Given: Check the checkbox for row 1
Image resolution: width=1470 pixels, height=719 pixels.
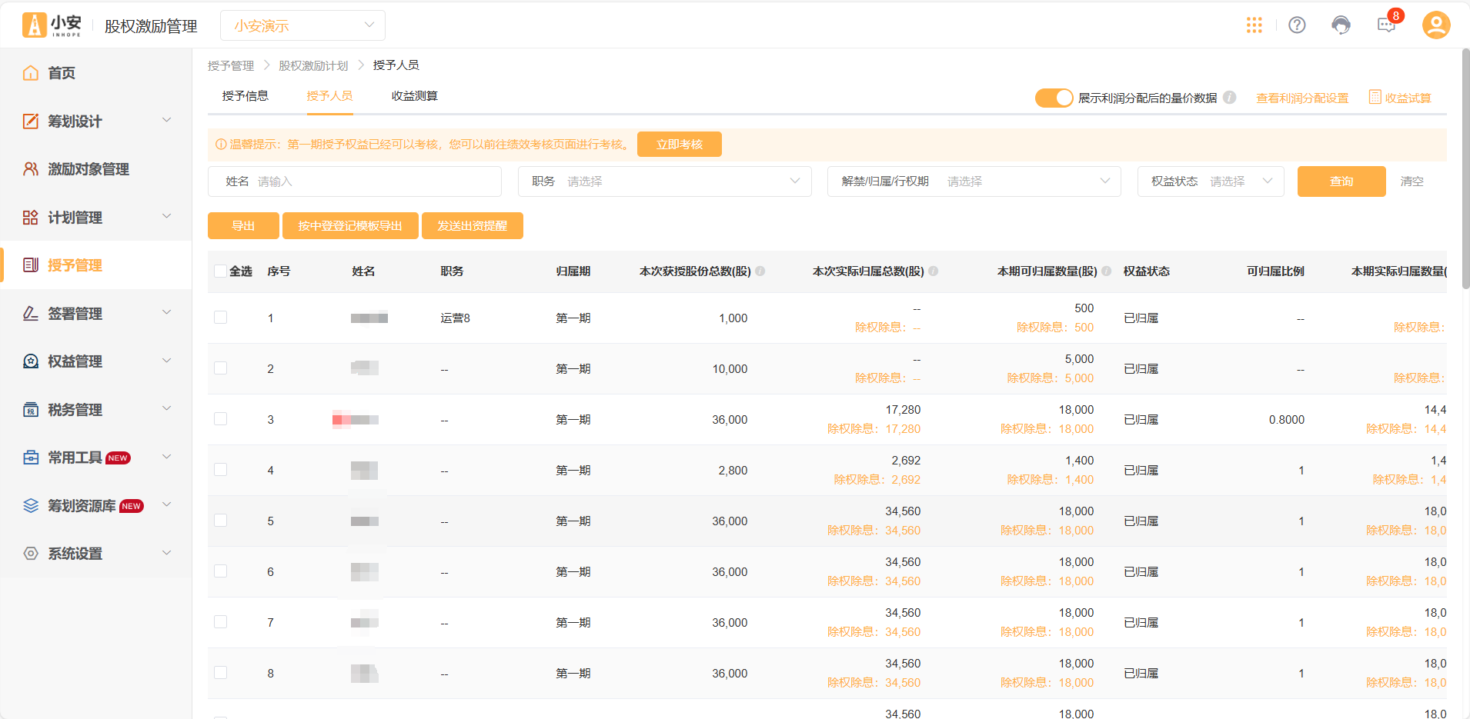Looking at the screenshot, I should click(221, 318).
